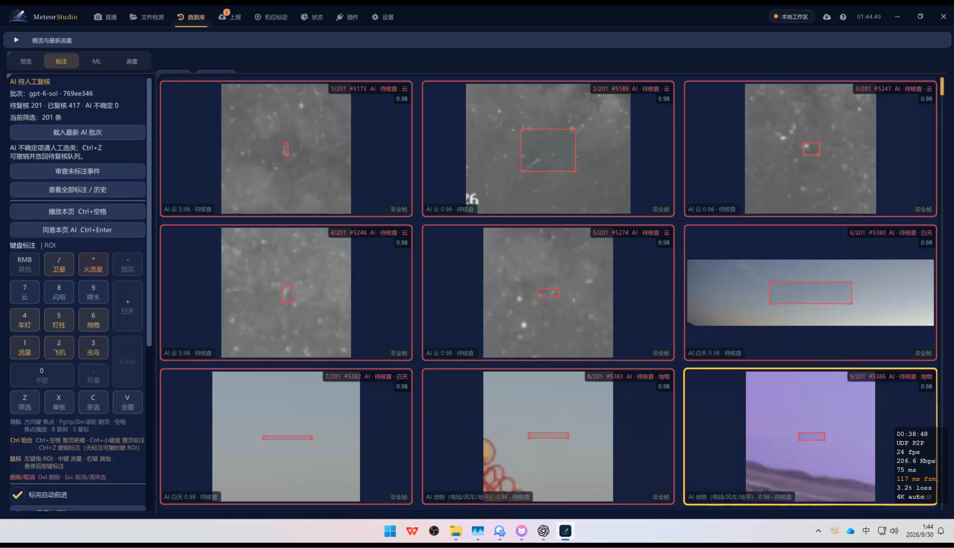This screenshot has width=954, height=548.
Task: Toggle the 标完自动前进 checkbox
Action: click(x=17, y=495)
